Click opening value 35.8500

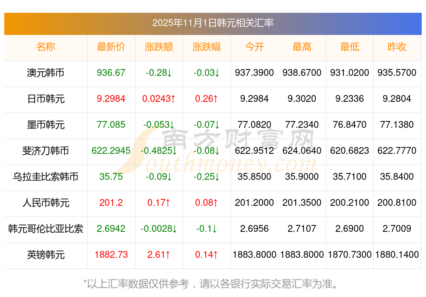coord(254,177)
